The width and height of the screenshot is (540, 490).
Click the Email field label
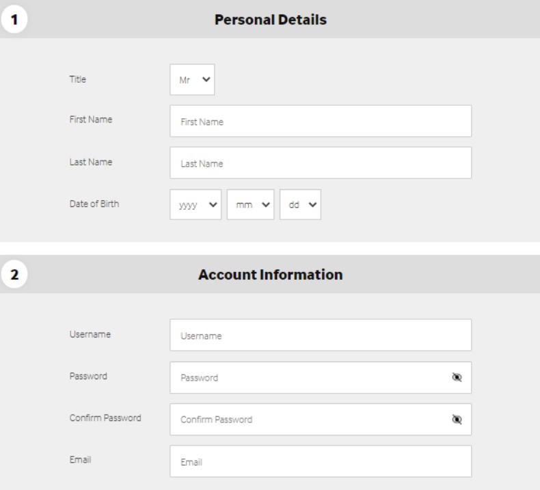pos(80,460)
